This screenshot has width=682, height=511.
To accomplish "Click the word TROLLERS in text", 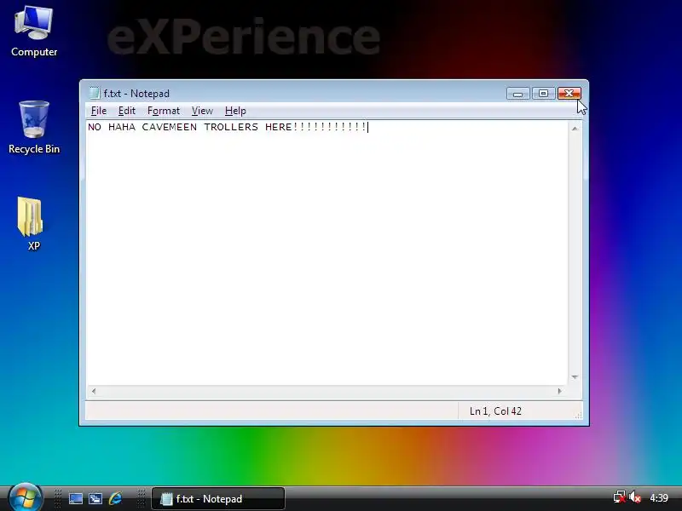I will pos(231,127).
